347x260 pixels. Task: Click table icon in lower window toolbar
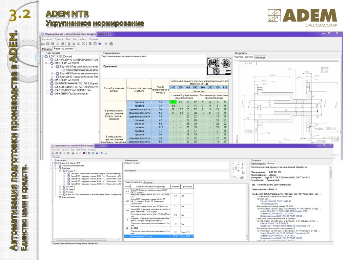click(93, 153)
